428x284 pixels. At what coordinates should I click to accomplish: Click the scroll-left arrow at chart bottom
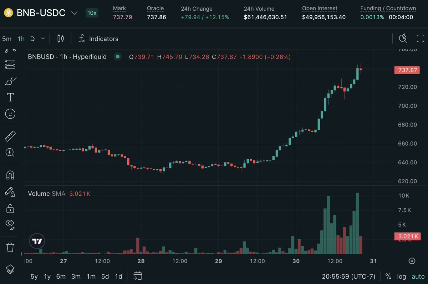click(x=22, y=254)
